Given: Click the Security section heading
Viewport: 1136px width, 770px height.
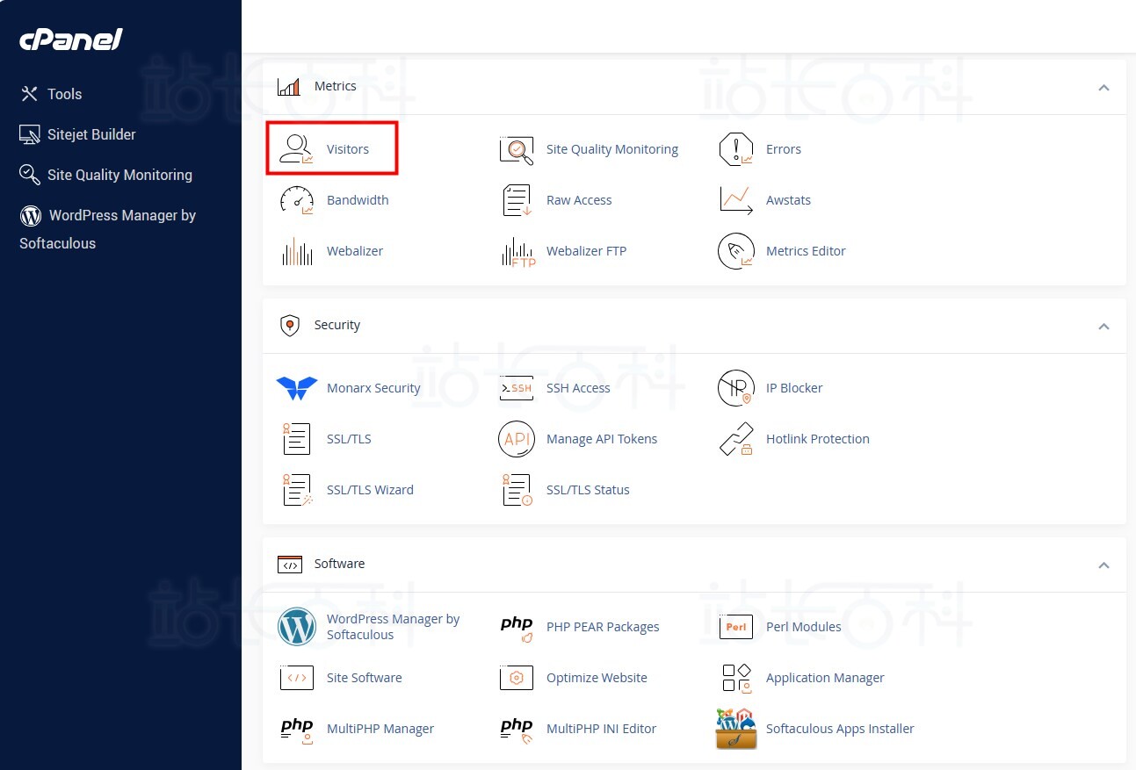Looking at the screenshot, I should tap(337, 325).
